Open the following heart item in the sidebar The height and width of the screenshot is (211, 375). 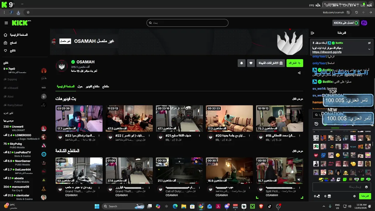click(x=10, y=51)
